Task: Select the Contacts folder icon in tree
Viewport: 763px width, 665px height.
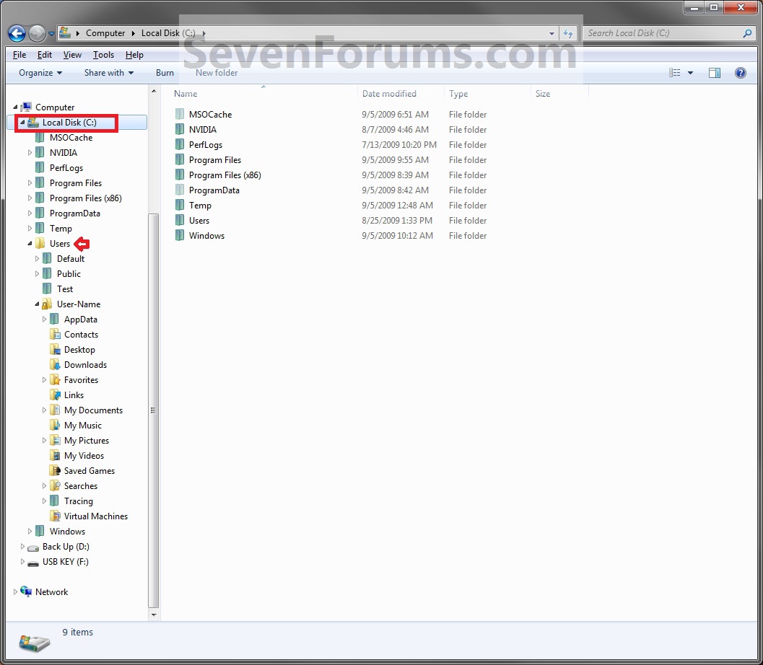Action: point(55,335)
